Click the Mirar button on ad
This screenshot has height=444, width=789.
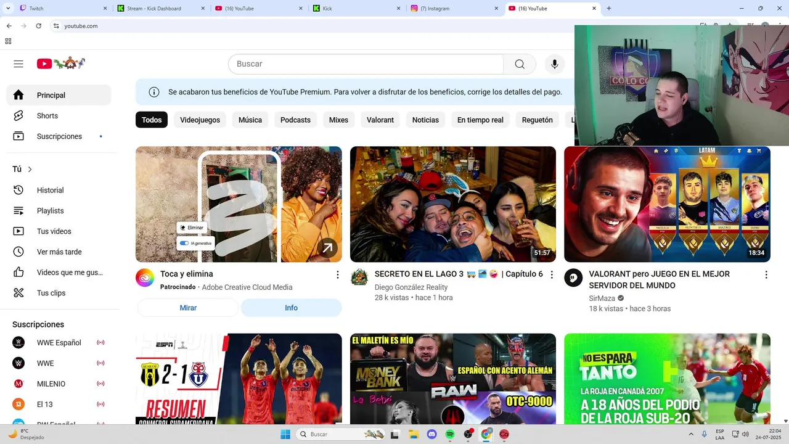tap(188, 308)
